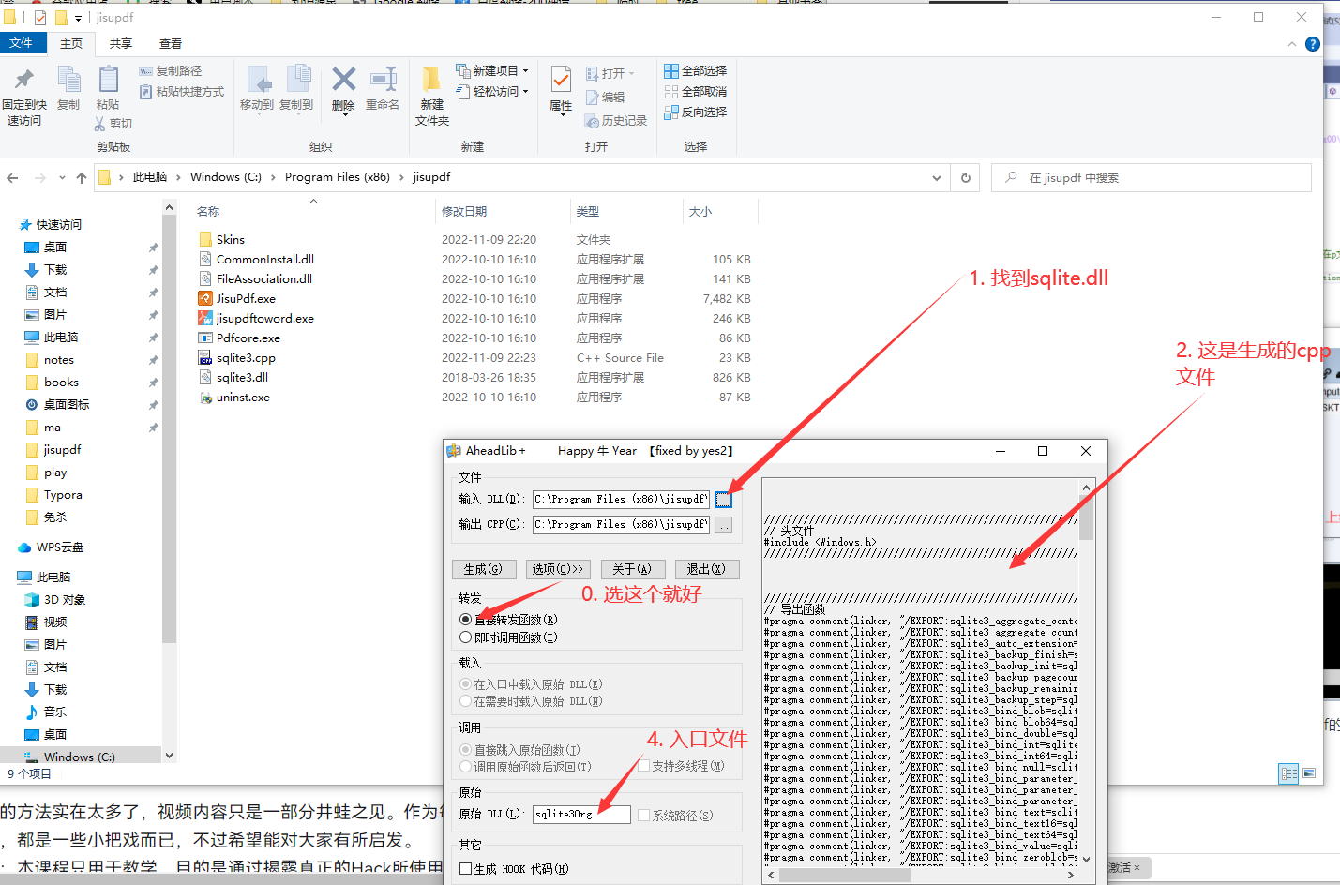Click the up-arrow parent folder button
Screen dimensions: 1340x885
point(82,177)
